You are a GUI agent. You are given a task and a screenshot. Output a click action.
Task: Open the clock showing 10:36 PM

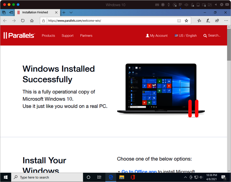click(211, 177)
